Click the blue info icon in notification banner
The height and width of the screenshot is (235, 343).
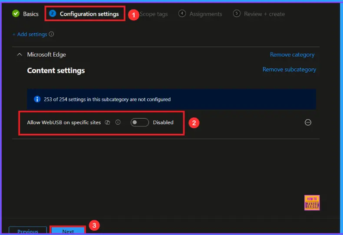coord(37,99)
